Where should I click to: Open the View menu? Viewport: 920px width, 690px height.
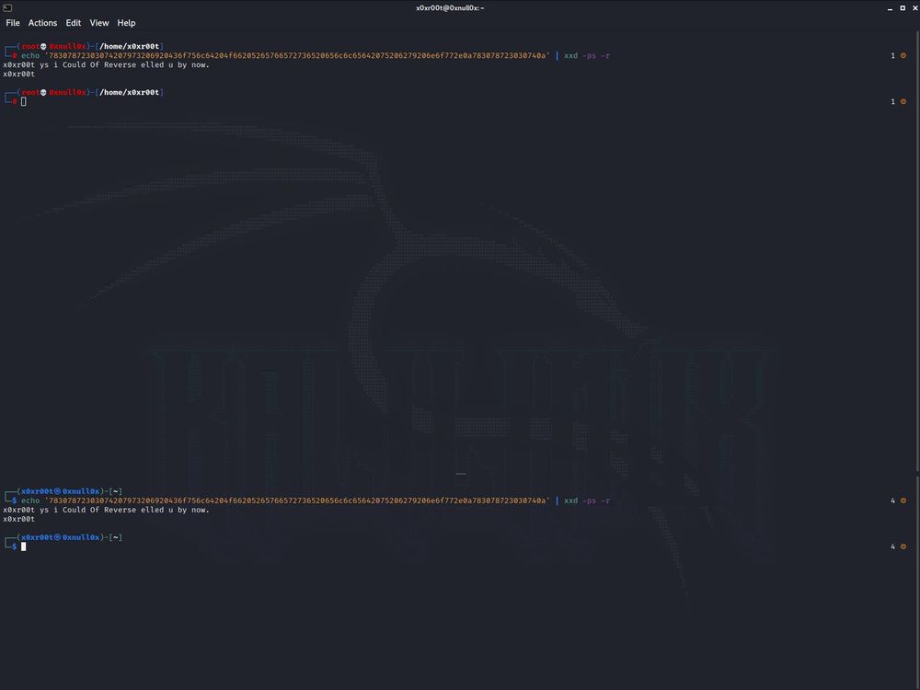(x=98, y=23)
